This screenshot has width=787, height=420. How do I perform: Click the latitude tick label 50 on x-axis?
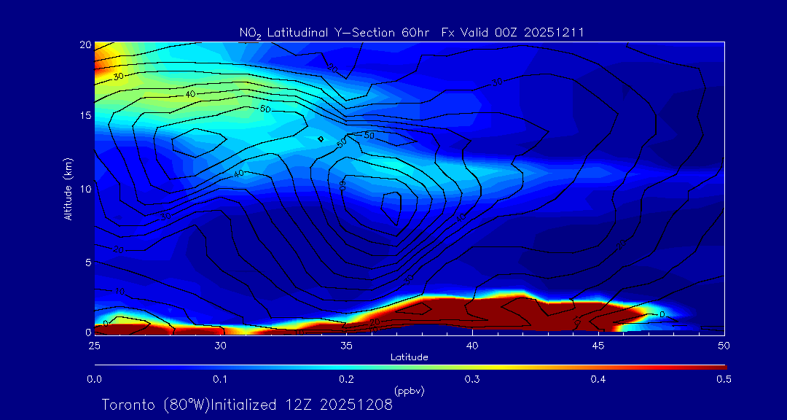click(724, 344)
